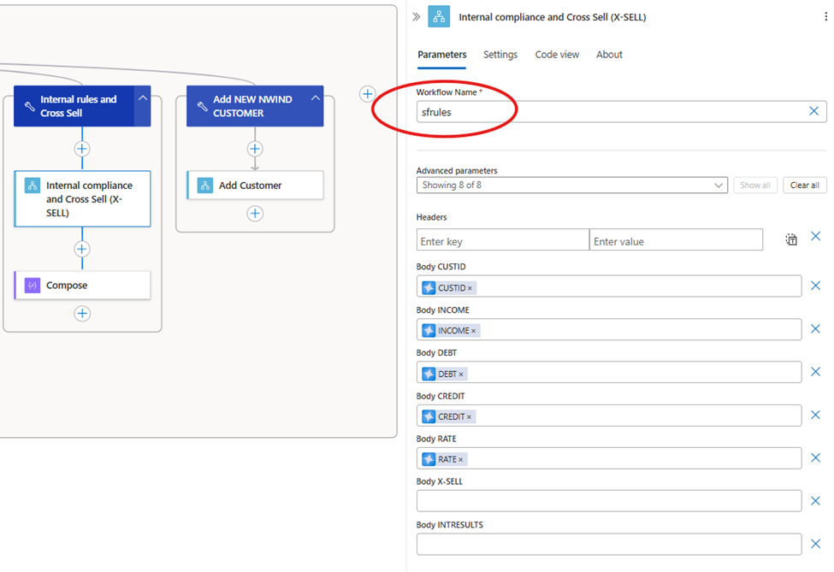Screen dimensions: 834x572
Task: Switch to the Settings tab
Action: point(500,55)
